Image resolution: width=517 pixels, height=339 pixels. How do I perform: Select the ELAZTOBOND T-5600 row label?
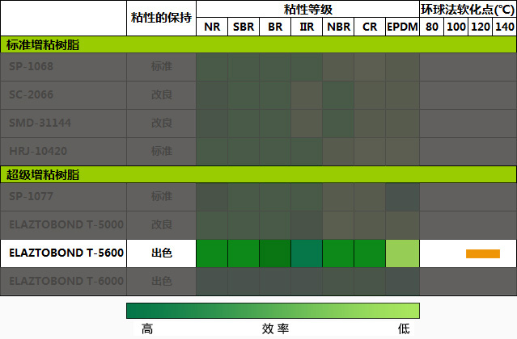pyautogui.click(x=66, y=253)
